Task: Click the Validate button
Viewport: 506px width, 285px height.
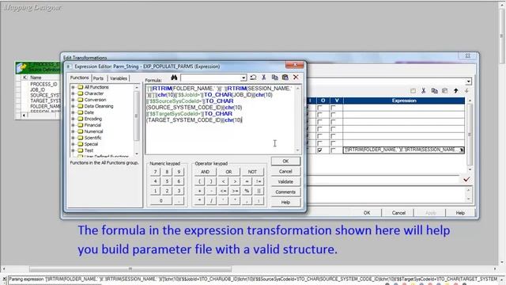Action: 285,181
